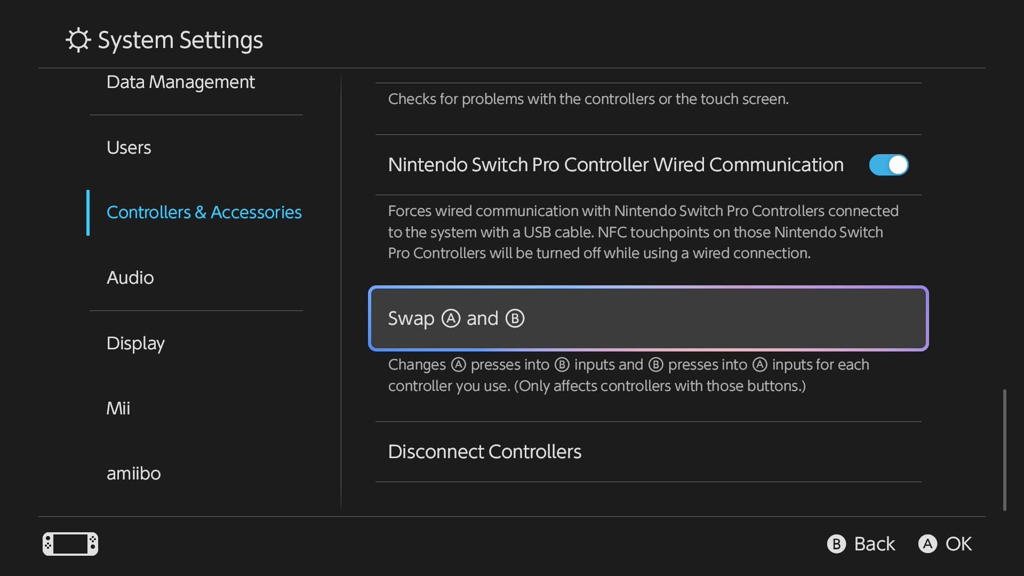
Task: Click the Back label in footer
Action: 874,544
